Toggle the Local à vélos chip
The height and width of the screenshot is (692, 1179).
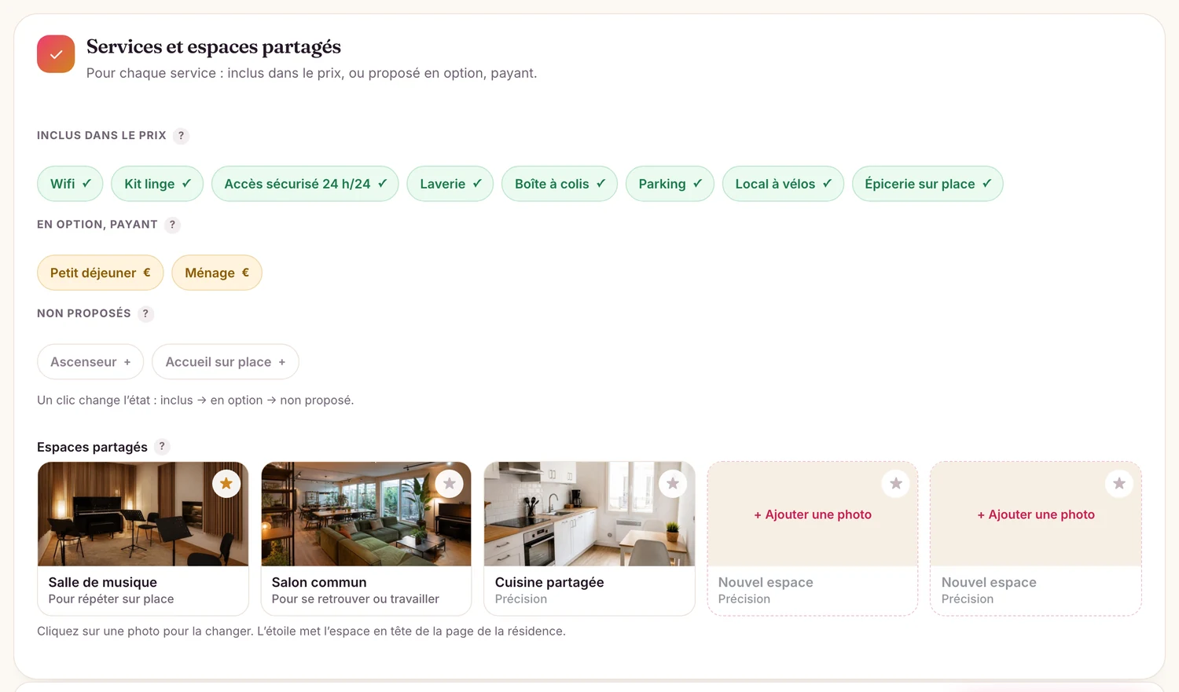point(783,184)
